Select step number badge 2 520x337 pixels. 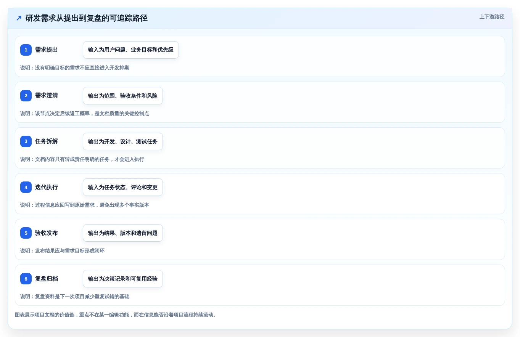(x=26, y=96)
